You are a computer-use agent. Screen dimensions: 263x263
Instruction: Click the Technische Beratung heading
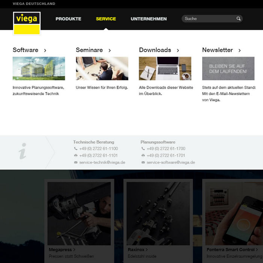94,142
